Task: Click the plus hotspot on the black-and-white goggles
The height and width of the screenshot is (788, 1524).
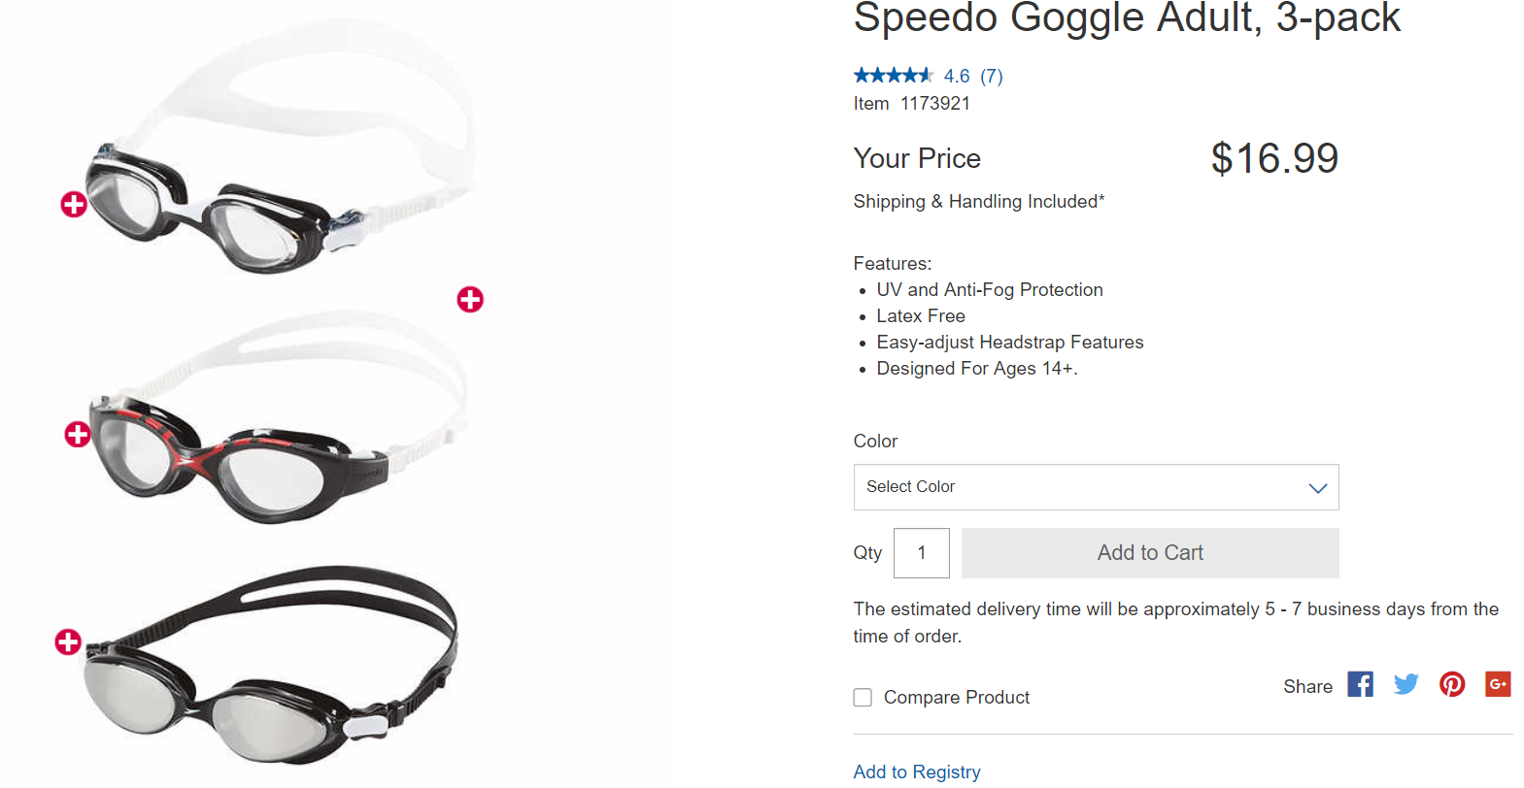Action: [x=74, y=205]
